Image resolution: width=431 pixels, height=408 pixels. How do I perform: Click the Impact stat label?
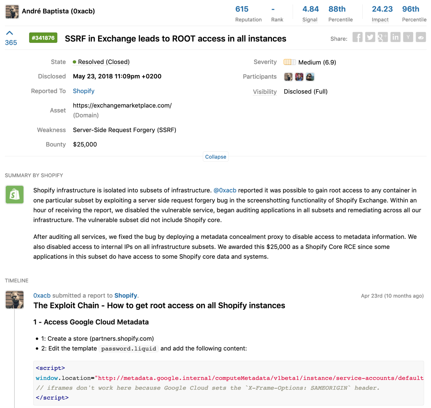click(380, 20)
